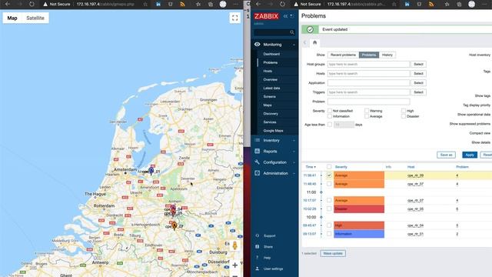The image size is (492, 277).
Task: Click the Inventory list icon
Action: click(258, 140)
